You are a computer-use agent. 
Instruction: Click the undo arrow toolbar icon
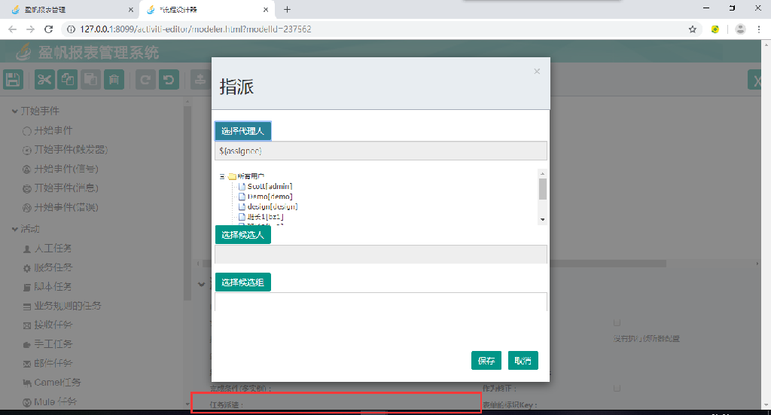pyautogui.click(x=169, y=80)
